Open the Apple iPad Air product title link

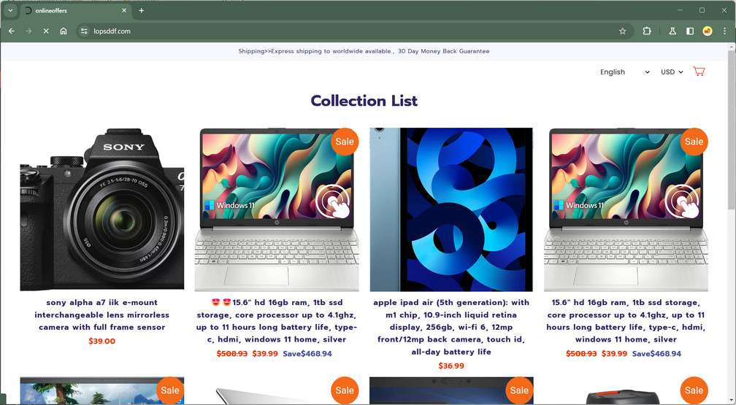pyautogui.click(x=451, y=327)
